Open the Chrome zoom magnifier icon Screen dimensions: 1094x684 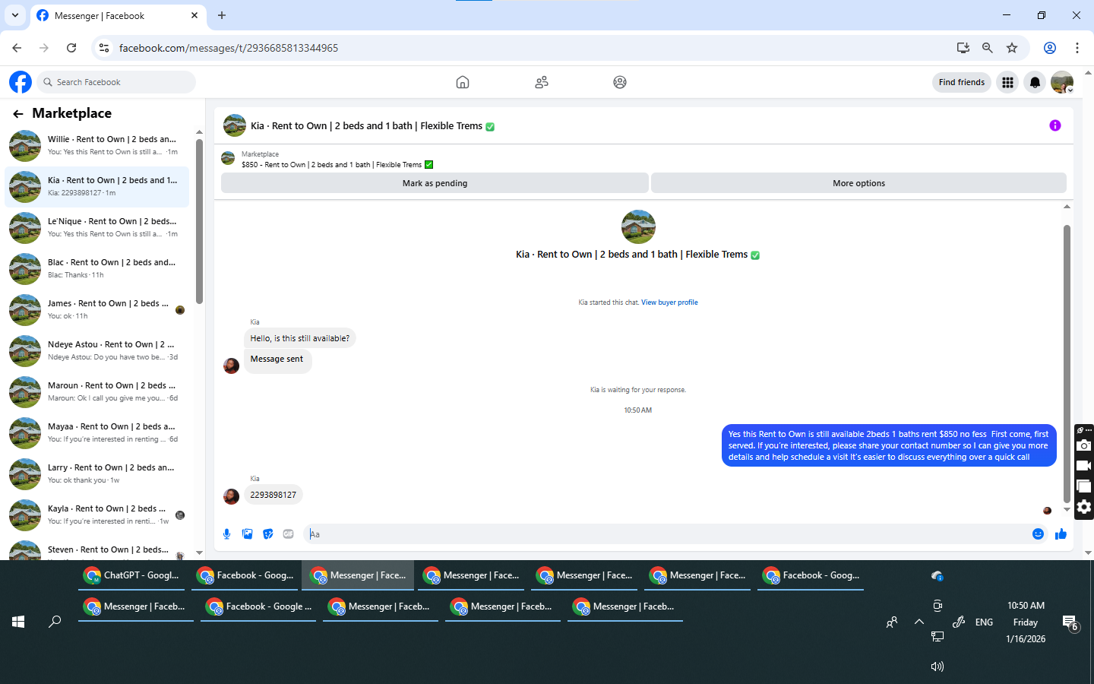click(988, 48)
